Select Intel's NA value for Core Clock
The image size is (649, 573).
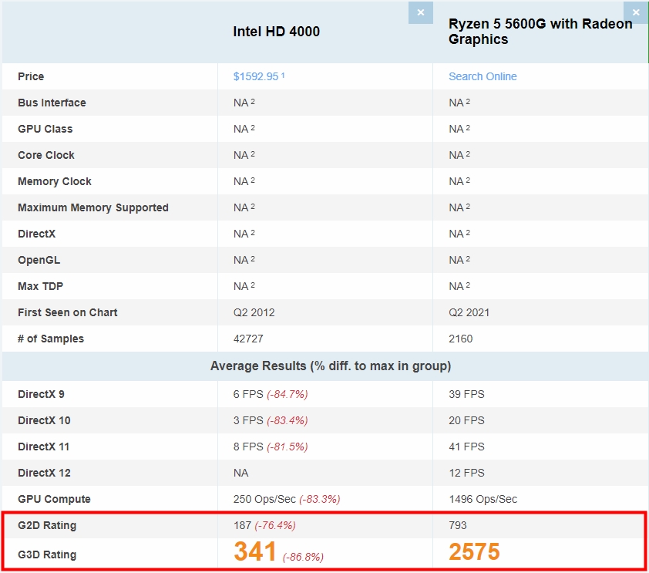pyautogui.click(x=244, y=155)
